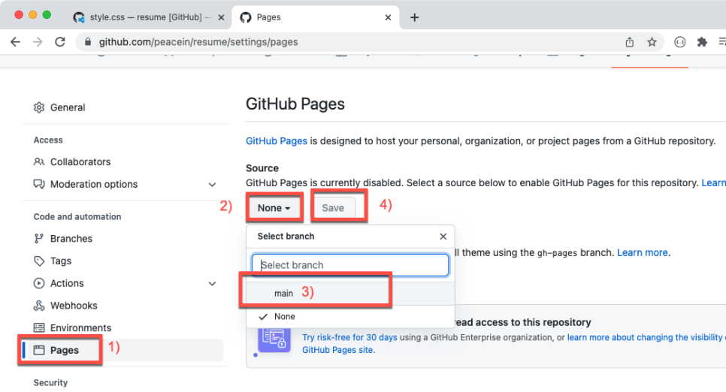Click the address bar URL

pos(198,42)
